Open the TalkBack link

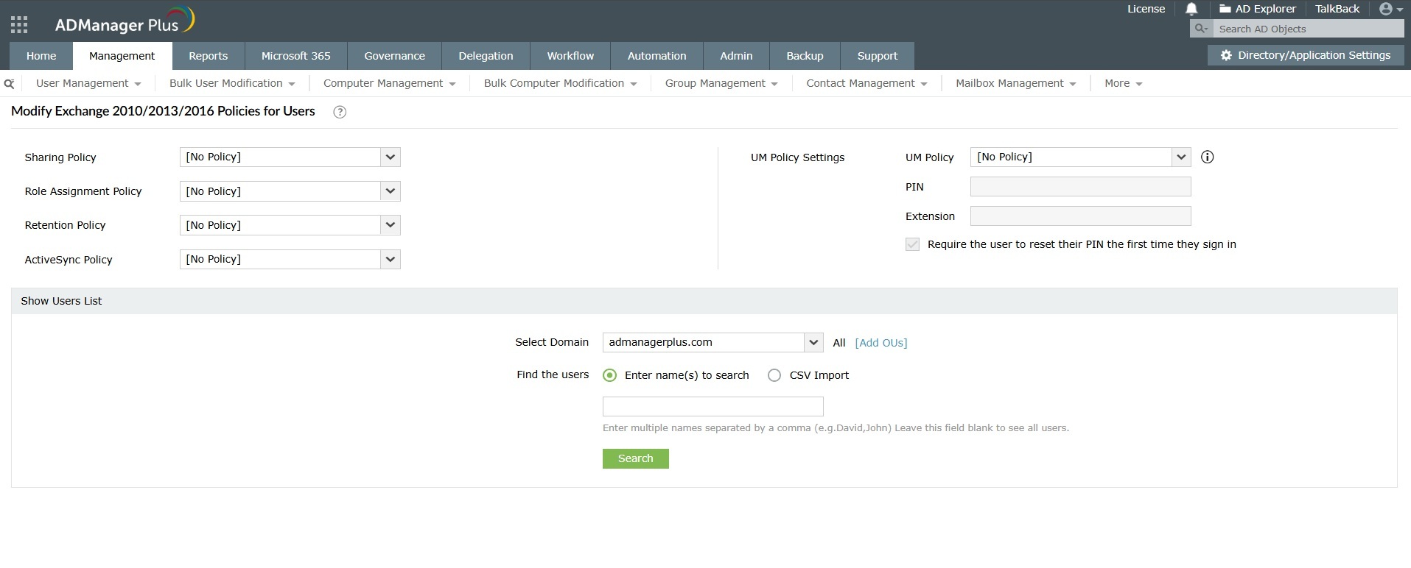(1337, 9)
